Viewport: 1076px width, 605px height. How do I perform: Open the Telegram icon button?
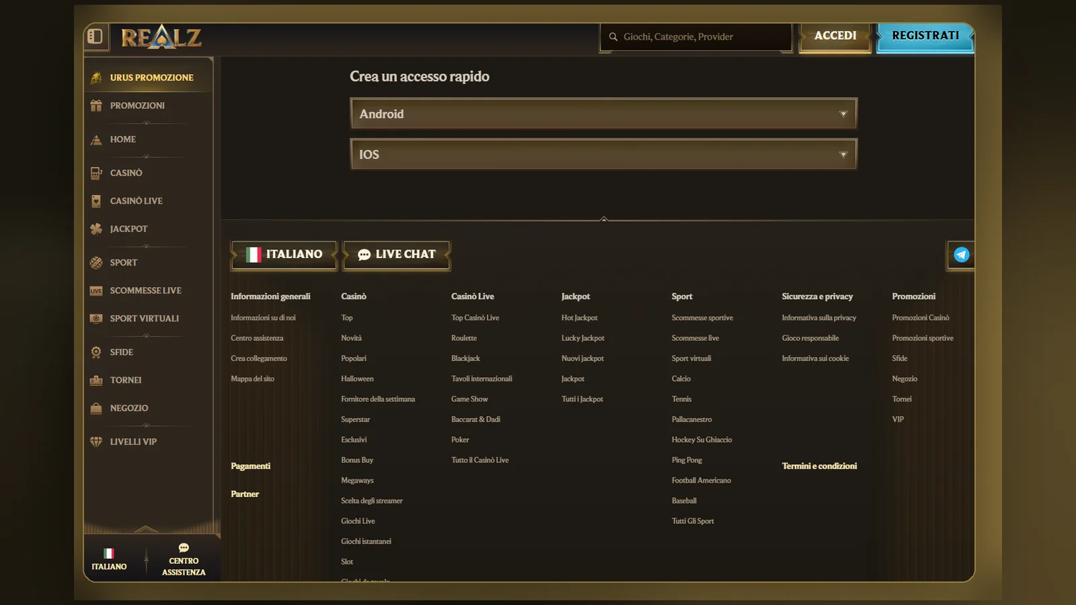click(962, 255)
